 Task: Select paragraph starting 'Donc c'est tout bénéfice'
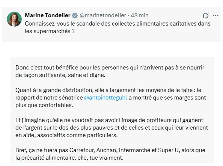click(x=110, y=71)
